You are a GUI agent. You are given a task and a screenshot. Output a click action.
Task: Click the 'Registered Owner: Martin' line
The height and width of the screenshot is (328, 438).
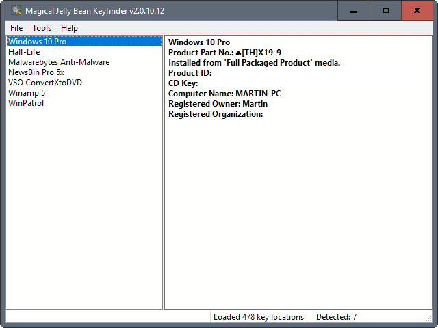(218, 104)
